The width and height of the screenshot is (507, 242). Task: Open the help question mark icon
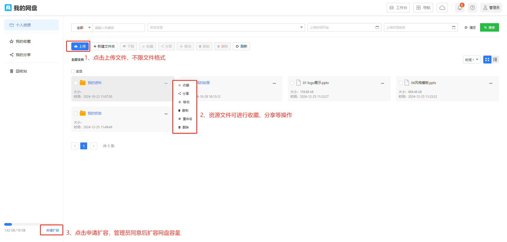(472, 8)
